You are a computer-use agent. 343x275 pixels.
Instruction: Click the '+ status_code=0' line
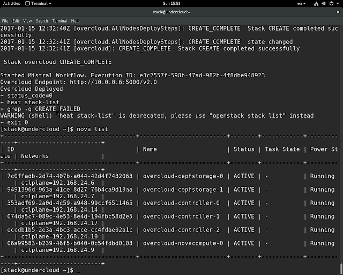(x=26, y=96)
